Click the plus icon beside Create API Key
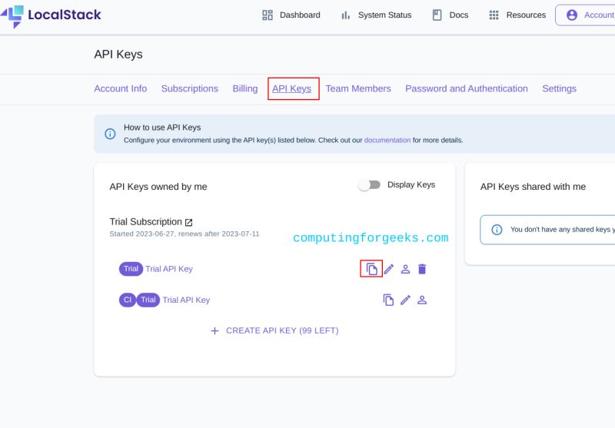Image resolution: width=615 pixels, height=428 pixels. [215, 331]
